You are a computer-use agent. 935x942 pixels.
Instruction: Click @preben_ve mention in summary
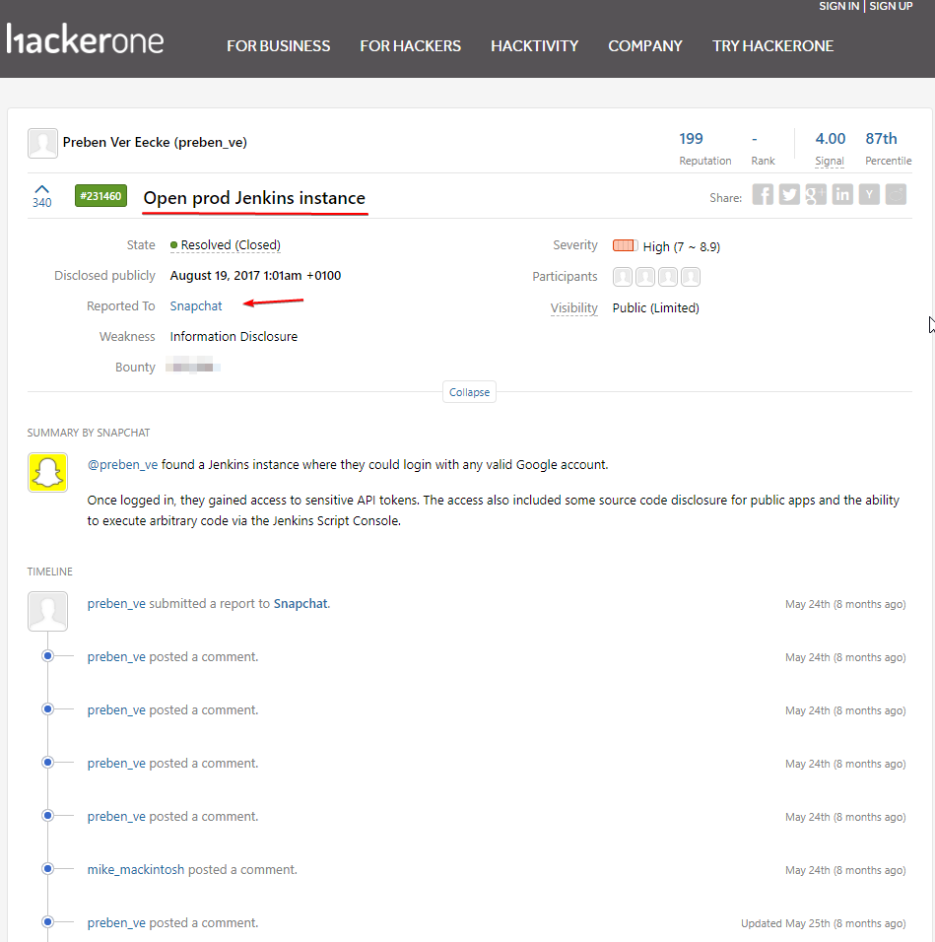pyautogui.click(x=122, y=465)
